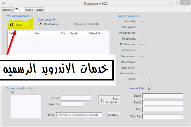Click the Network Data export icon
The height and width of the screenshot is (127, 191).
click(150, 88)
